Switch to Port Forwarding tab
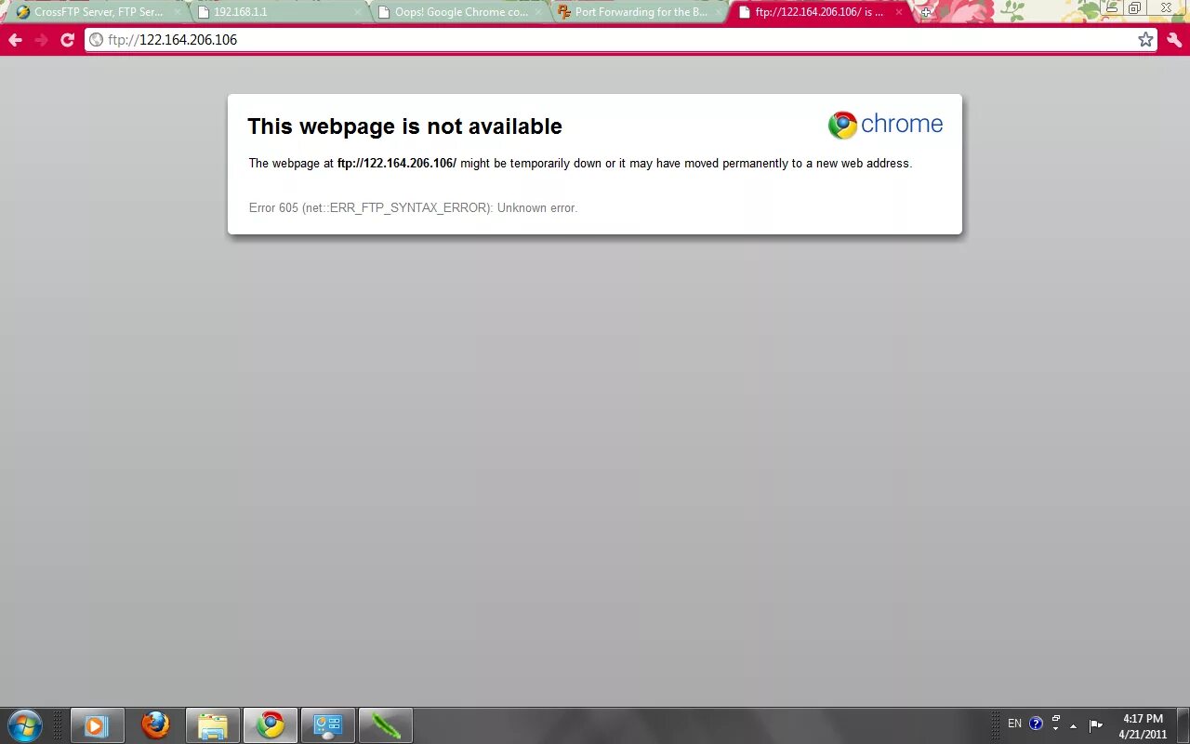 [x=638, y=12]
